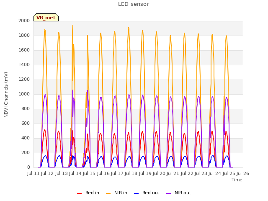
Task: Click the 'Jul 19' x-axis date label
Action: 145,173
